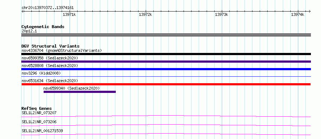Click the 13973k ruler tick label
Image resolution: width=321 pixels, height=139 pixels.
tap(221, 14)
